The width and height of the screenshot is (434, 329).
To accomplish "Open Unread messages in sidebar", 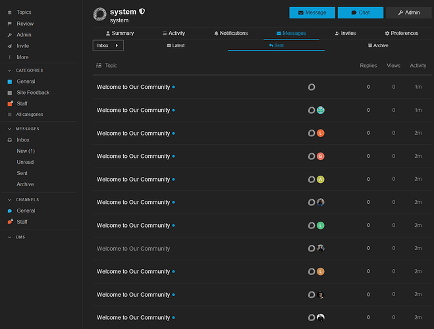I will [25, 162].
